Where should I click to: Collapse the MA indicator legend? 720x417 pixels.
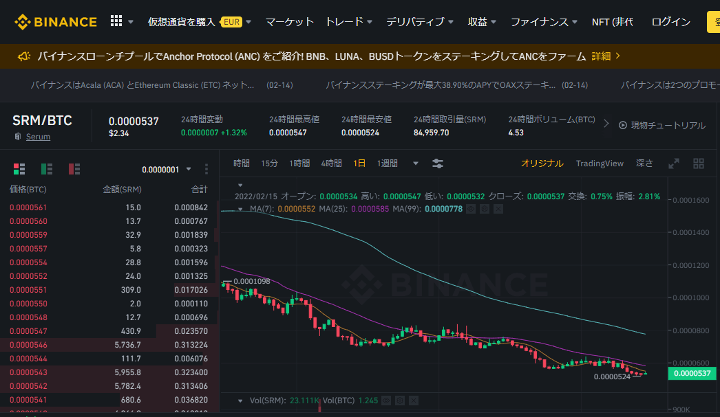pyautogui.click(x=240, y=209)
